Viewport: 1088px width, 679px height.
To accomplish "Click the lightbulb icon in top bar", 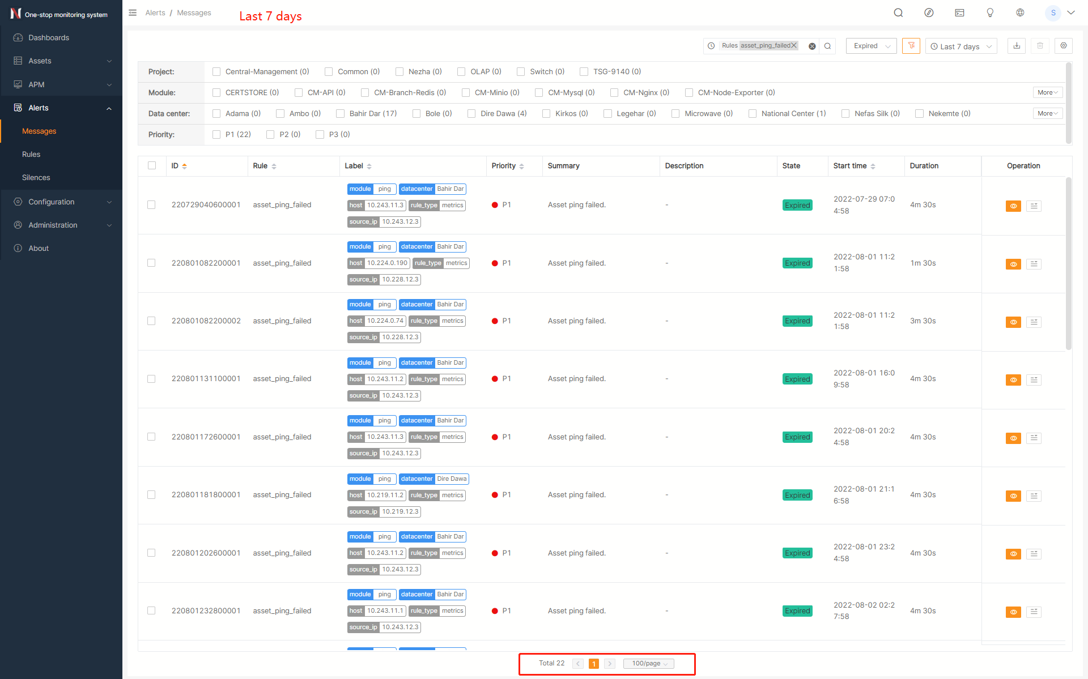I will pyautogui.click(x=990, y=12).
